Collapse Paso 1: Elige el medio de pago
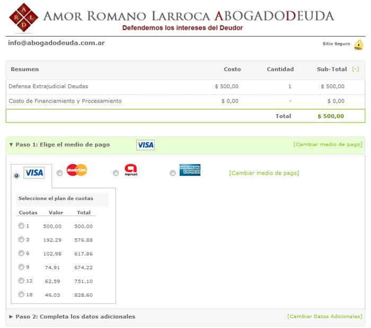371x328 pixels. [59, 144]
